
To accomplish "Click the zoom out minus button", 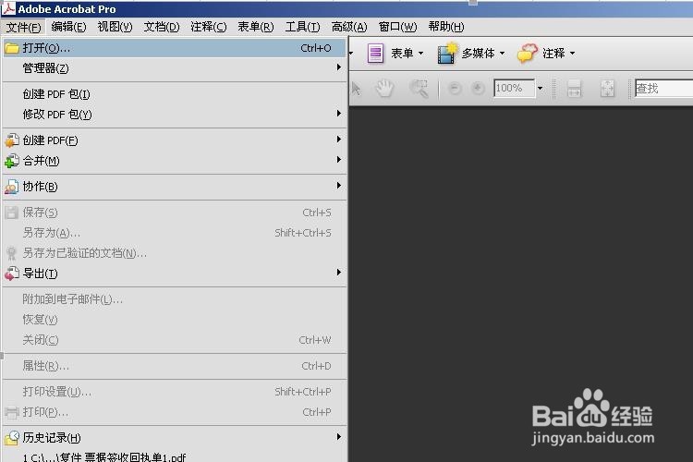I will click(455, 89).
